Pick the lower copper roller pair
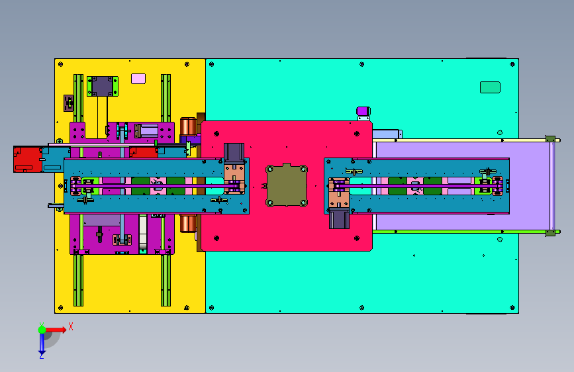This screenshot has height=372, width=574. tap(189, 223)
